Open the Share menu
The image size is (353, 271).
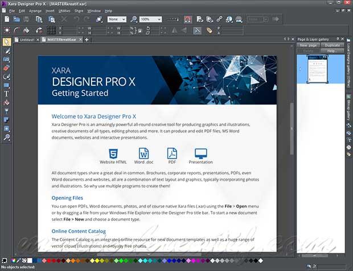(79, 11)
